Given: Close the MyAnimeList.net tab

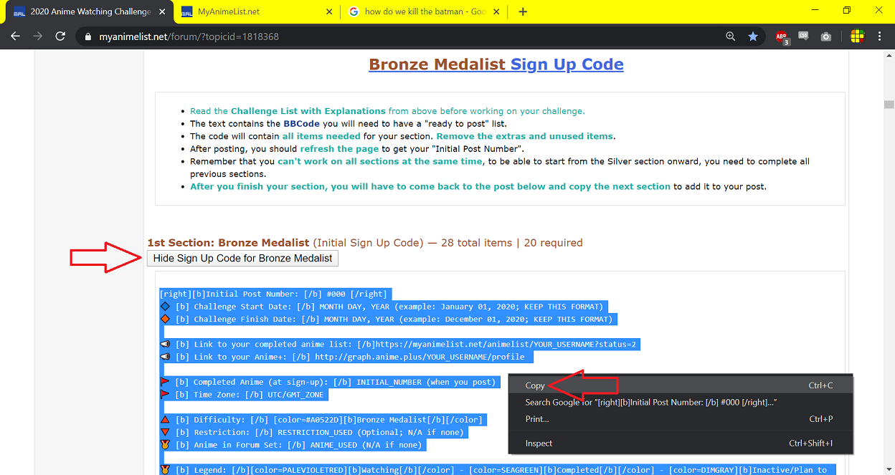Looking at the screenshot, I should [x=329, y=11].
